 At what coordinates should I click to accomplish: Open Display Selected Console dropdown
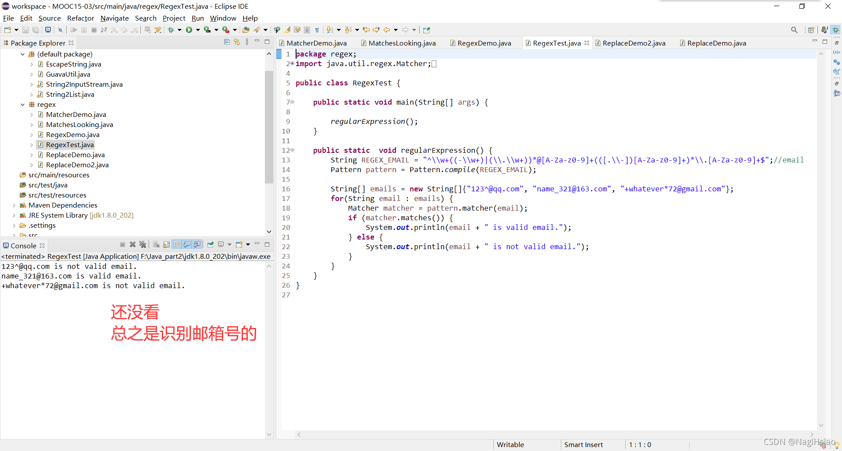(229, 244)
